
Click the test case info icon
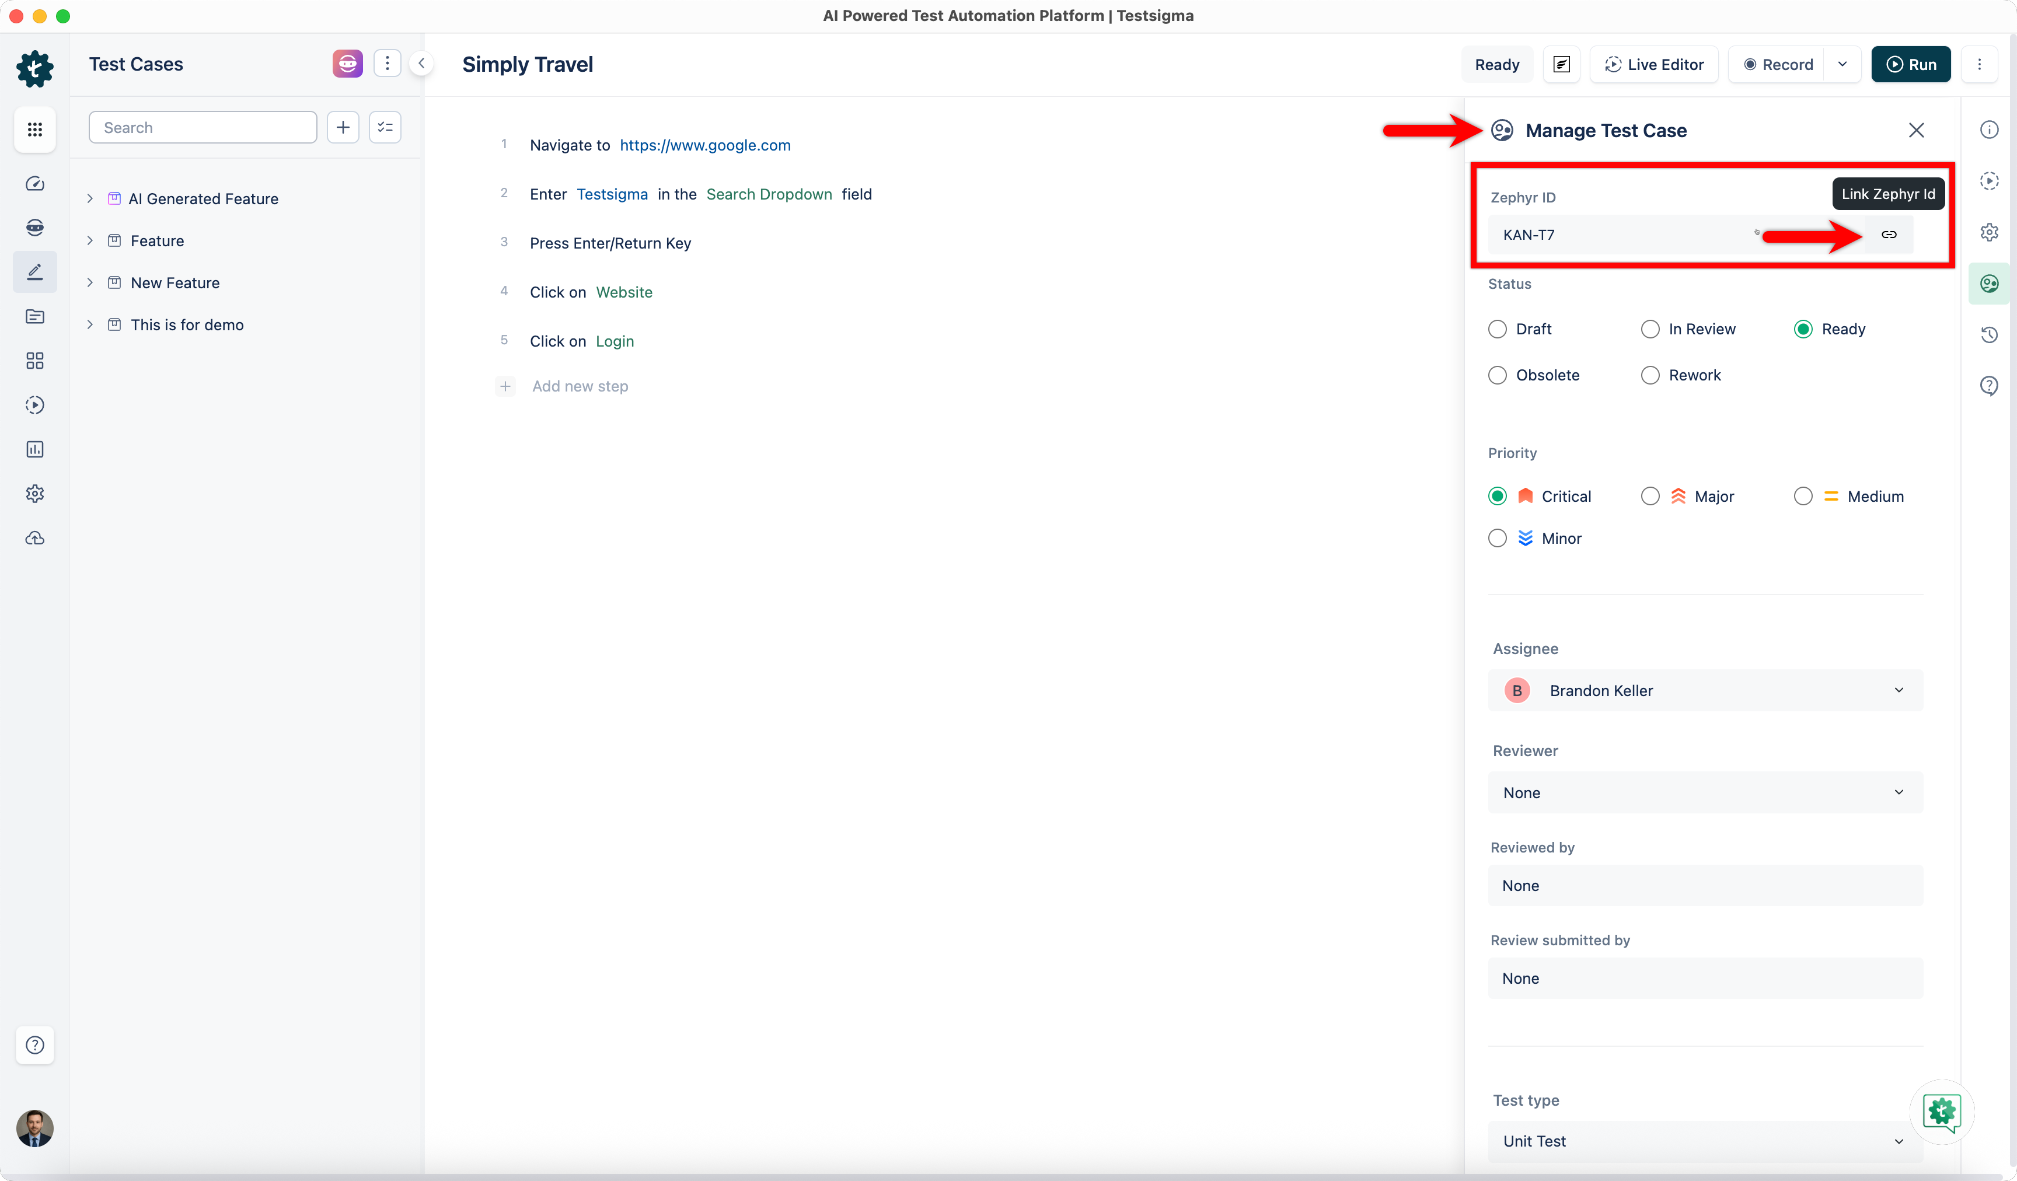tap(1988, 130)
